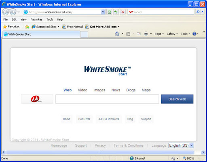Click the horizontal scrollbar right arrow

pyautogui.click(x=203, y=152)
